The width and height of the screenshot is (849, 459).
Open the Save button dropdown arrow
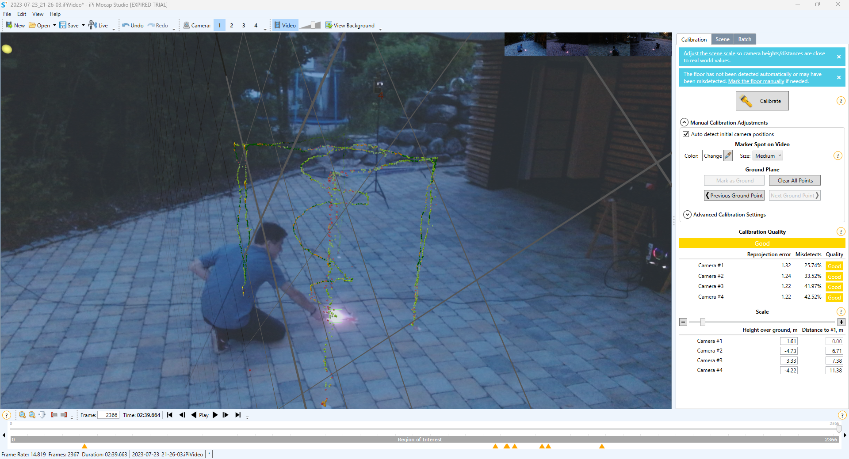point(83,25)
